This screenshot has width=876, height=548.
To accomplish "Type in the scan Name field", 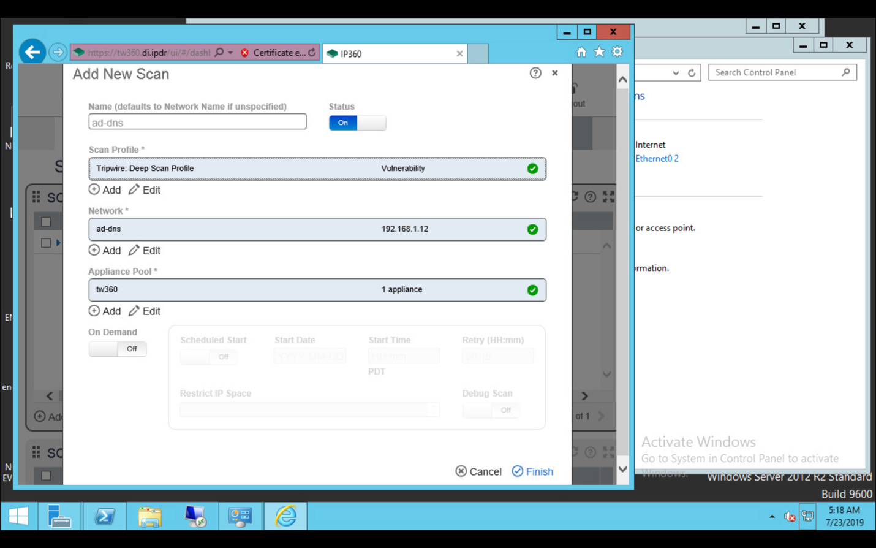I will (x=197, y=122).
